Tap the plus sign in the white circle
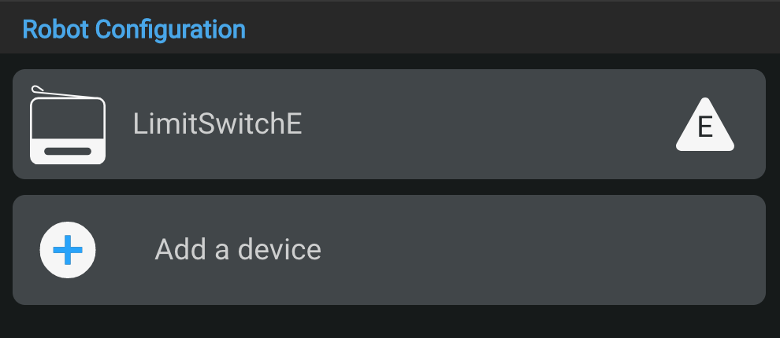The height and width of the screenshot is (338, 780). 68,250
